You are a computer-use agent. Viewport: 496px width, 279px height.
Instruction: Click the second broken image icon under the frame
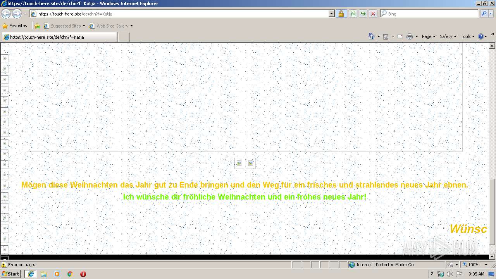251,163
